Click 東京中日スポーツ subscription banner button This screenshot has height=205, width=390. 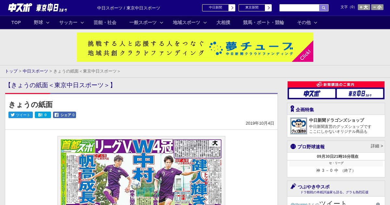pos(360,94)
